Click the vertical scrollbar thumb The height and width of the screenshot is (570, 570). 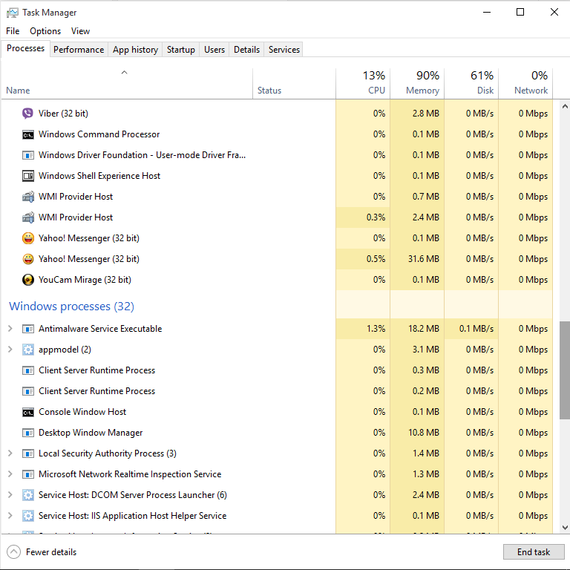tap(565, 370)
